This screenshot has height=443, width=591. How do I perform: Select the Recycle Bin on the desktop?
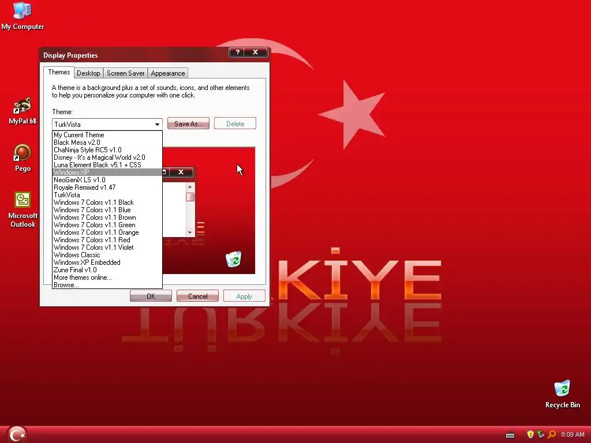pos(562,394)
